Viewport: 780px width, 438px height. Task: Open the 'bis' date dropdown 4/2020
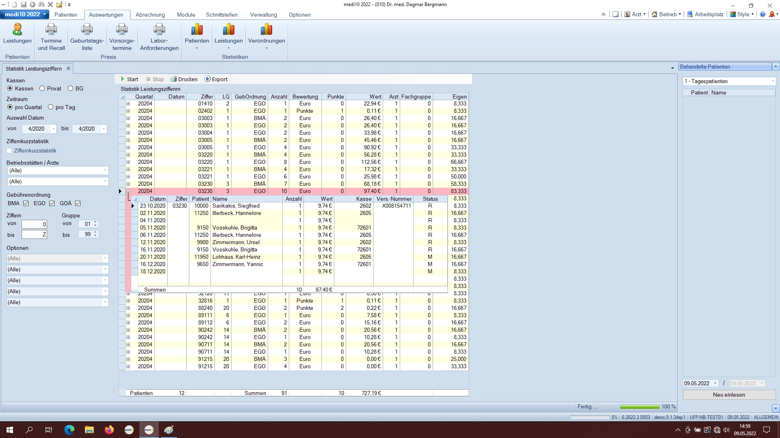click(x=104, y=129)
